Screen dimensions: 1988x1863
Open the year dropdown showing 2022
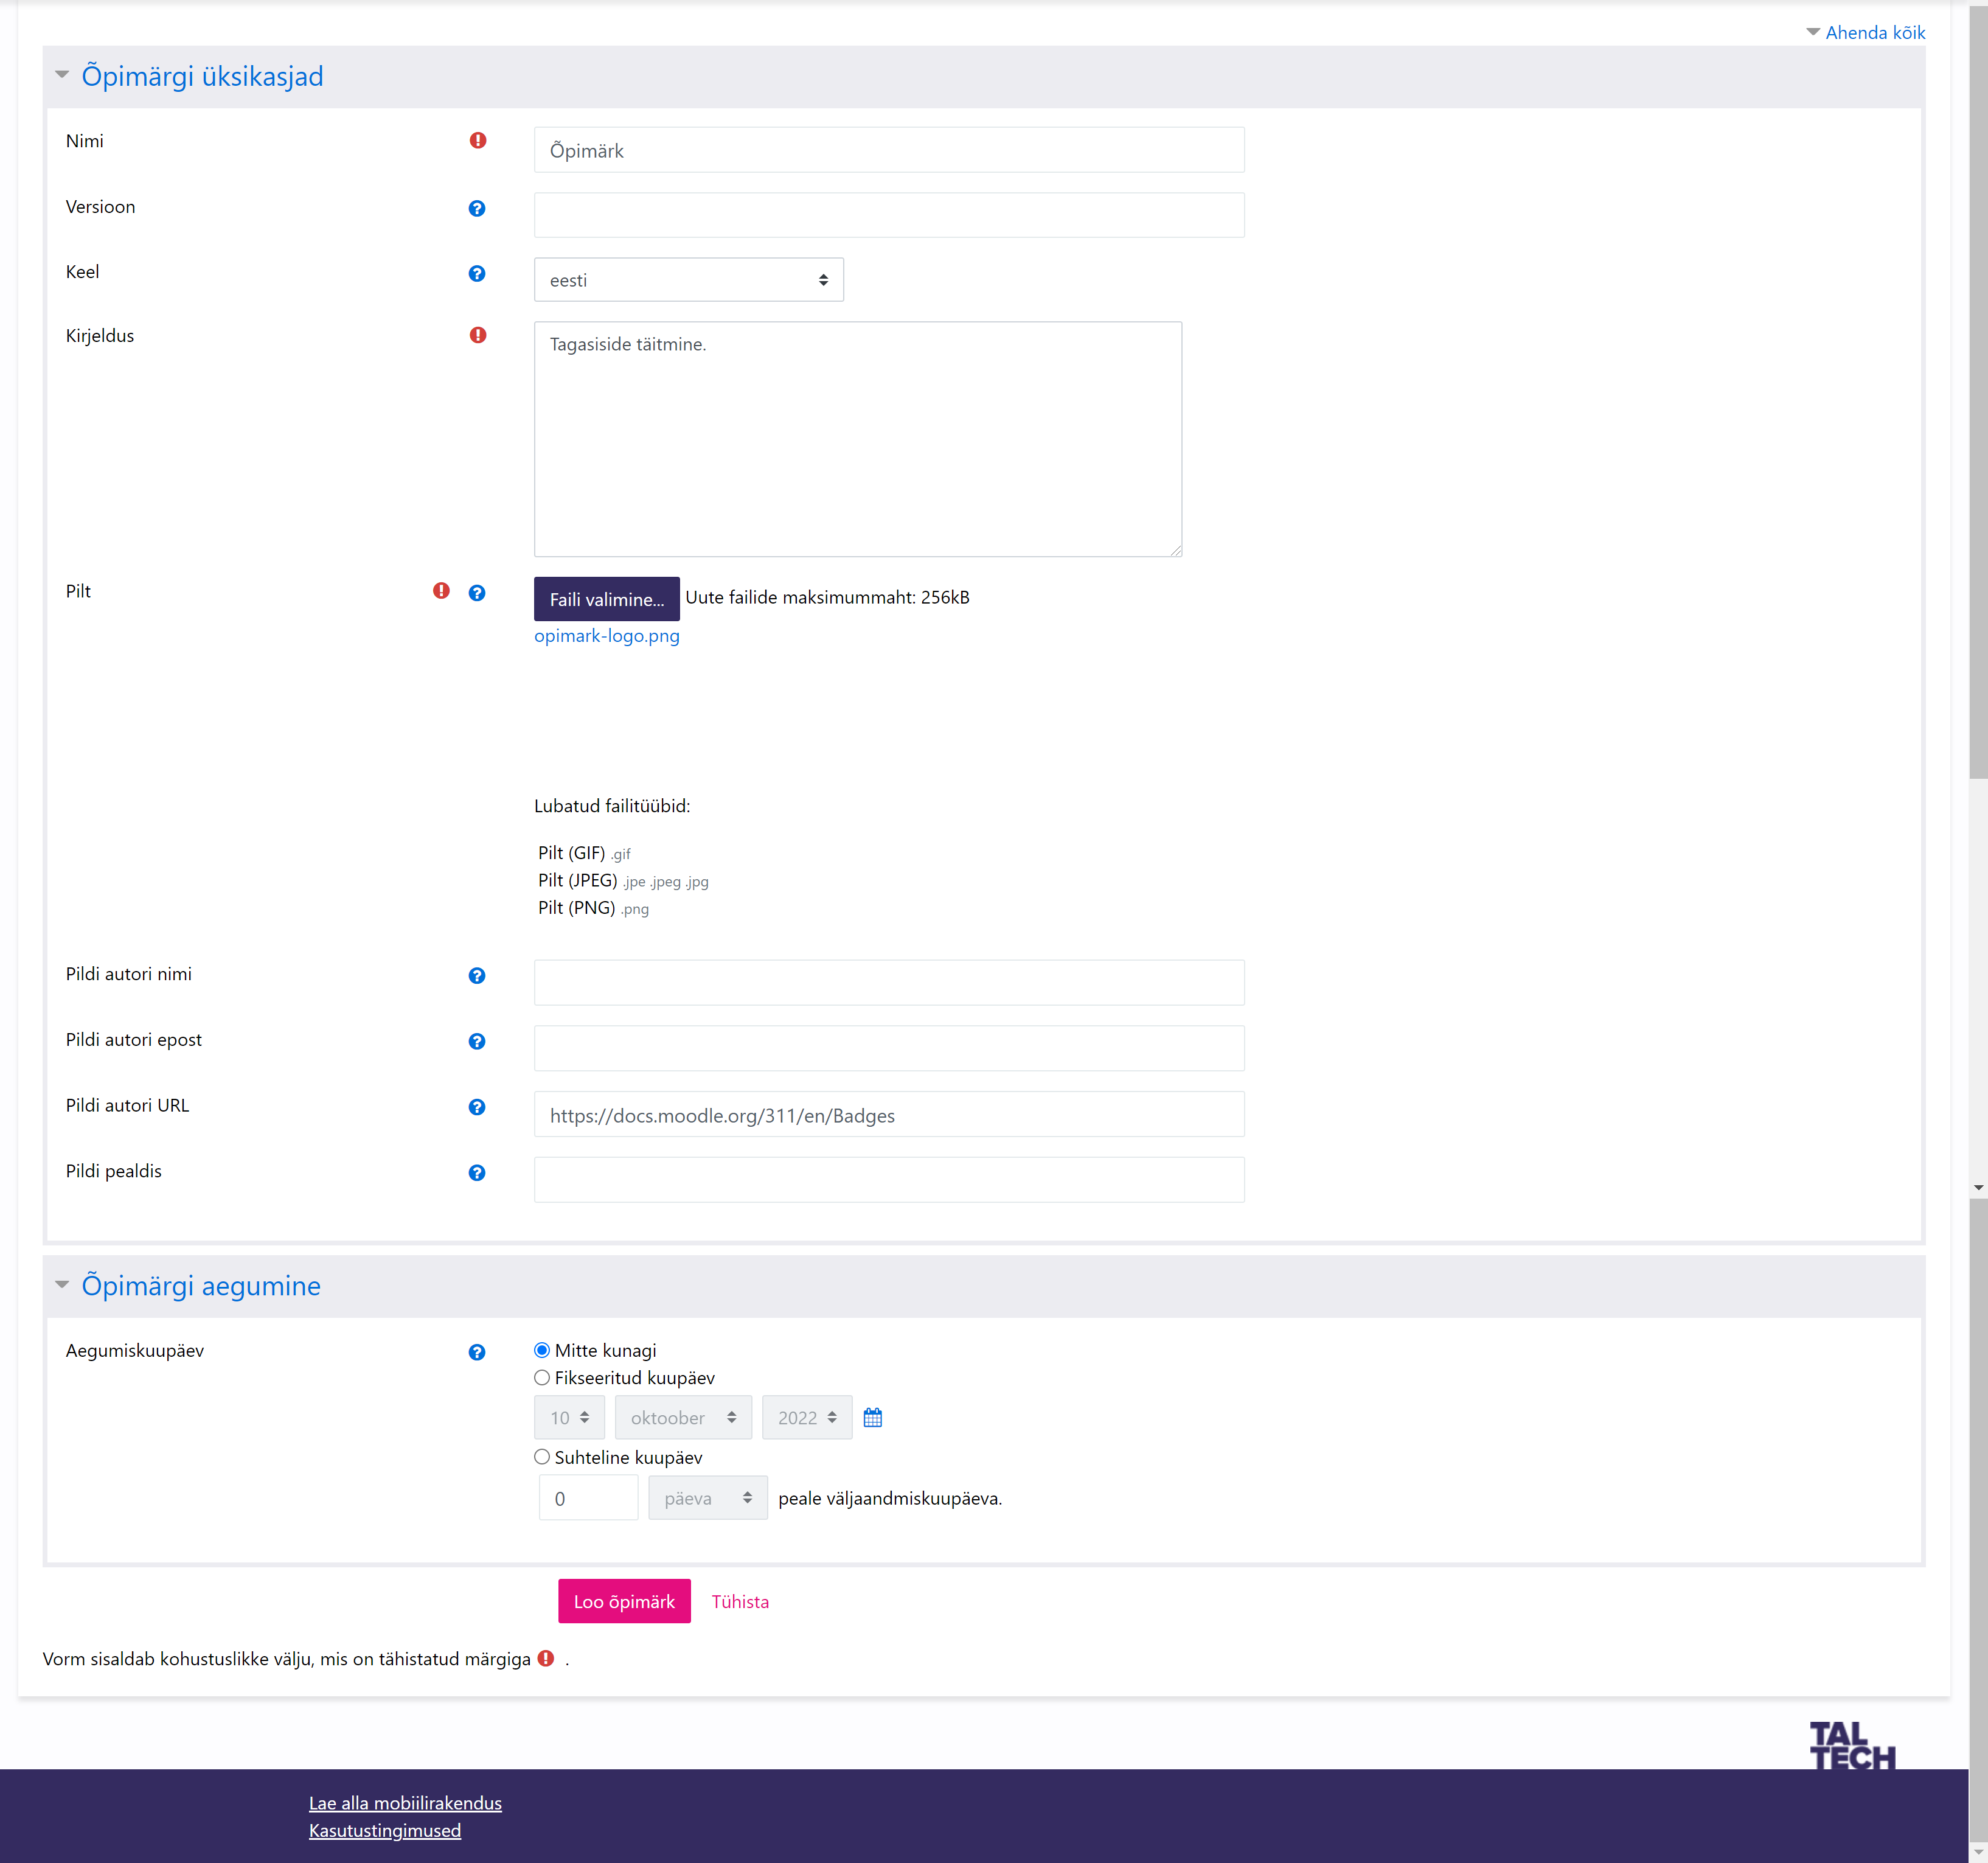[807, 1418]
